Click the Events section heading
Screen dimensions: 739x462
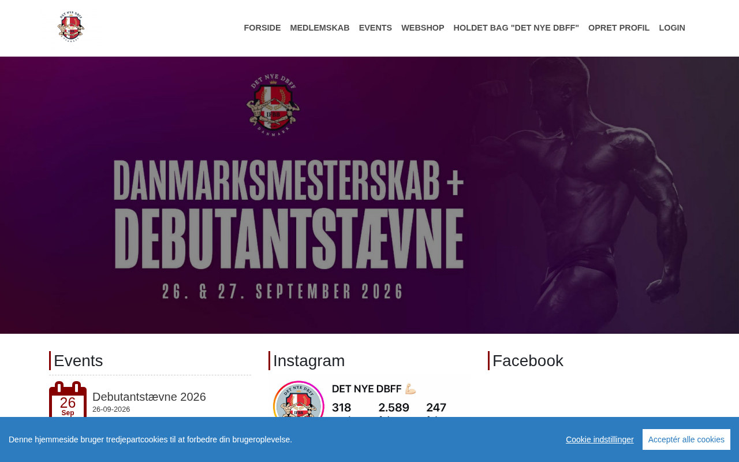click(79, 360)
